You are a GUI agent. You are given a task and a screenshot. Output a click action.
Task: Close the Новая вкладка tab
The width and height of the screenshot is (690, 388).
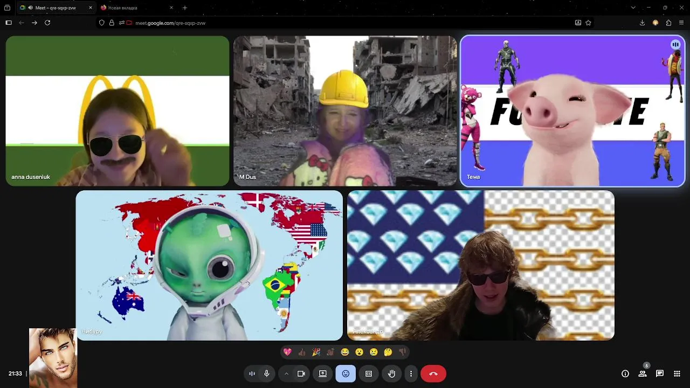(x=171, y=8)
